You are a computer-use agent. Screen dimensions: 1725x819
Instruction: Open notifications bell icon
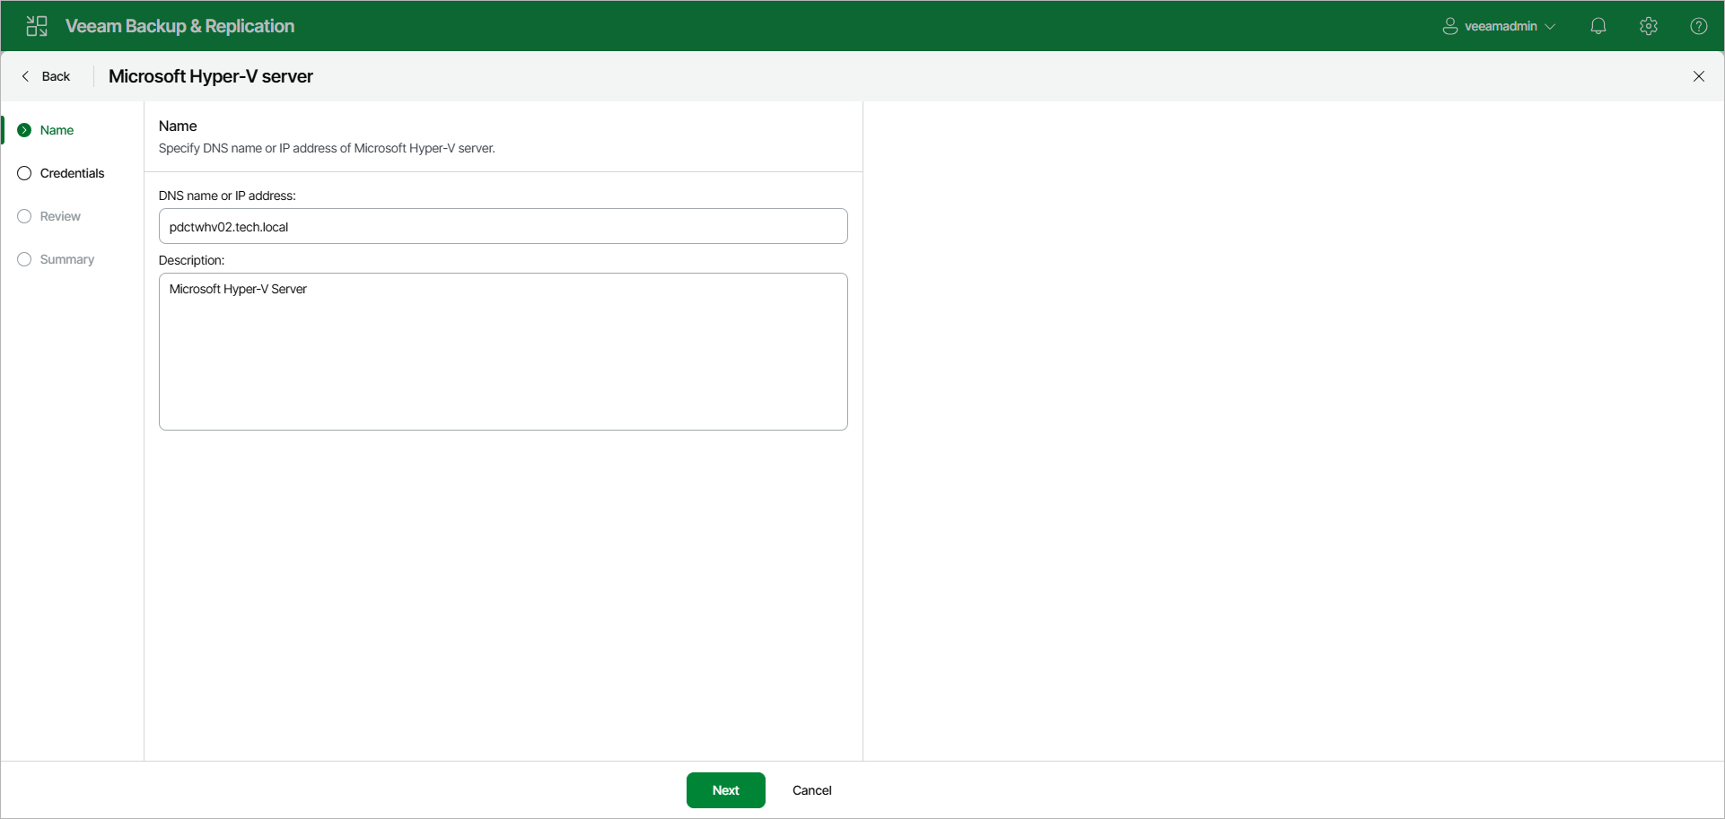1598,26
